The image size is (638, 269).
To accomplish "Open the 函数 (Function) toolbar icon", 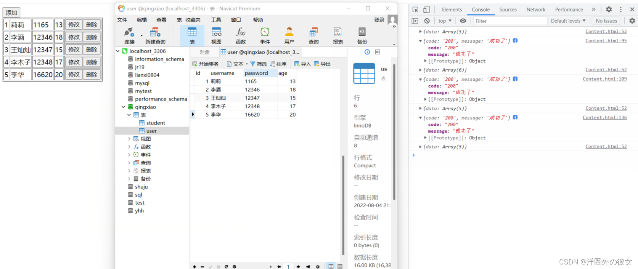I will click(x=241, y=36).
